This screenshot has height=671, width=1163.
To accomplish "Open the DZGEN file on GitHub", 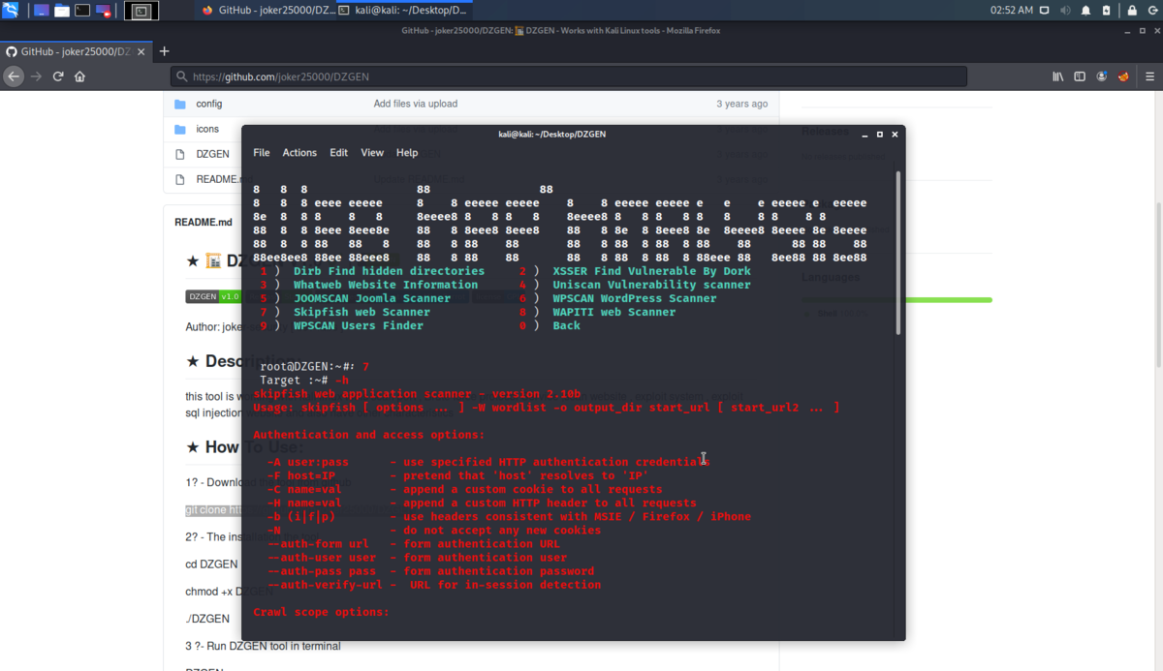I will click(212, 154).
